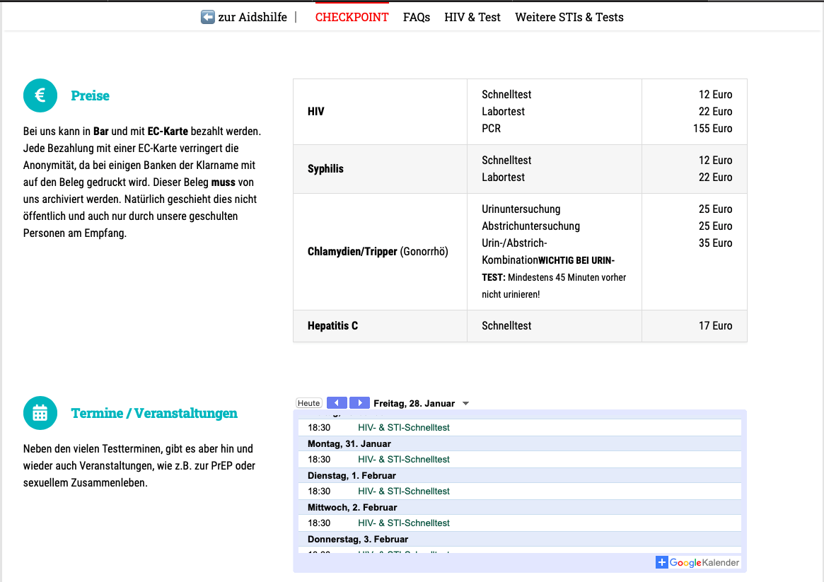Click Chlamydien/Tripper (Gonorrhö) row label
This screenshot has height=582, width=824.
(378, 252)
